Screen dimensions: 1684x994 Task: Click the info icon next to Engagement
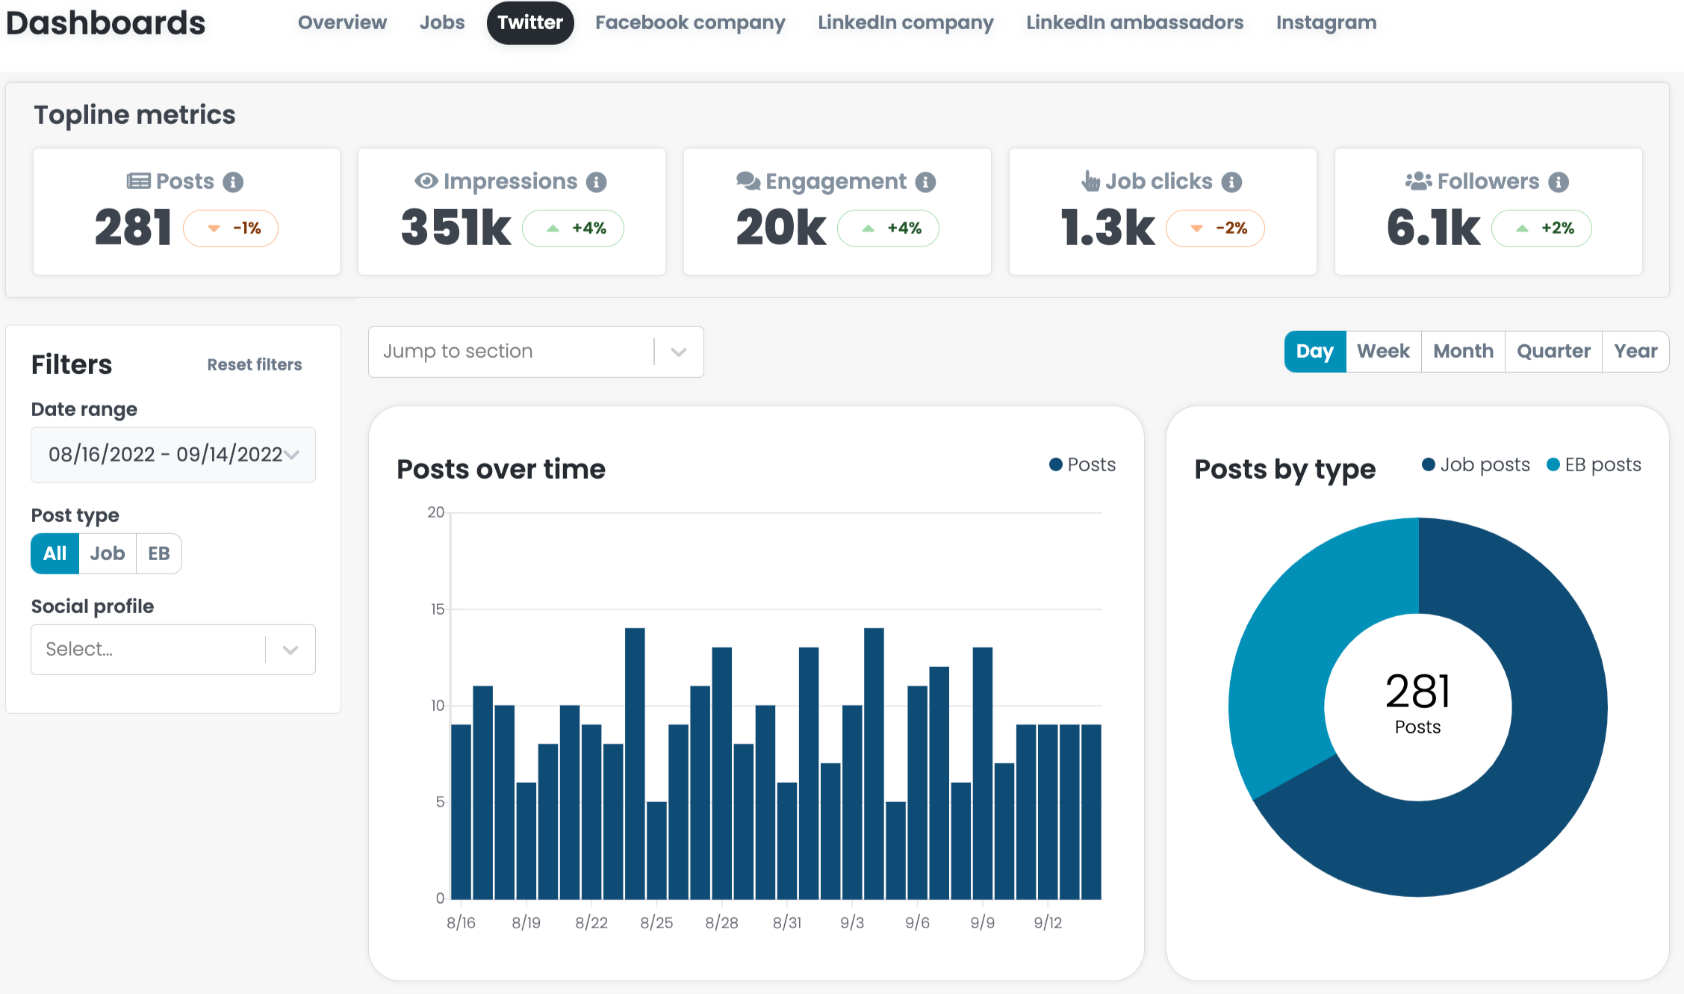(x=925, y=182)
